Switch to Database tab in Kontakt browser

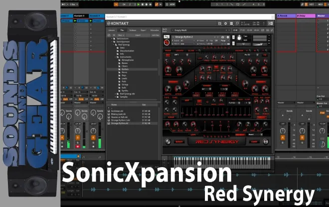point(133,30)
